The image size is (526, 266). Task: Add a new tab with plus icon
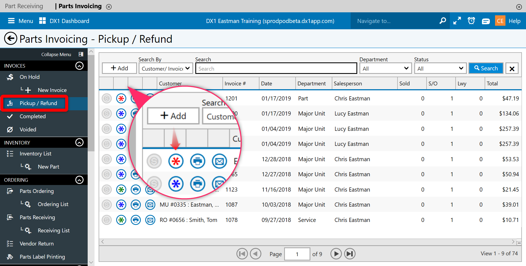[519, 7]
